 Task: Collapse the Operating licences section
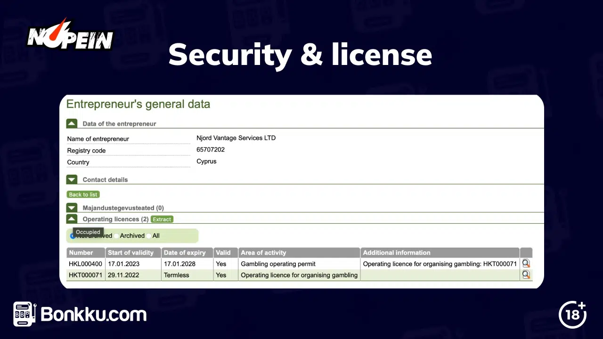(x=72, y=218)
